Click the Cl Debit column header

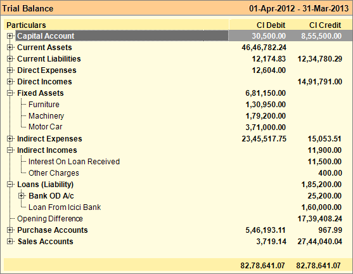click(271, 25)
